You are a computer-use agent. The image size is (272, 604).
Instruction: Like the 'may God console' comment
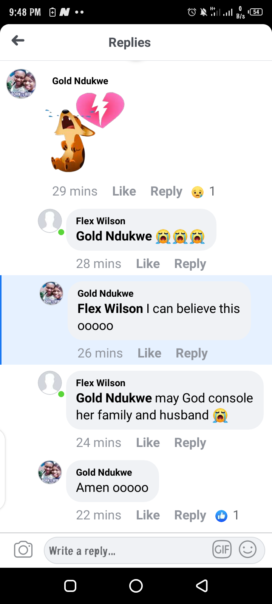[148, 443]
